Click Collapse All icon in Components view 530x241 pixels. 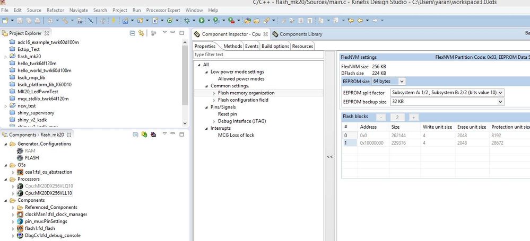tap(135, 135)
